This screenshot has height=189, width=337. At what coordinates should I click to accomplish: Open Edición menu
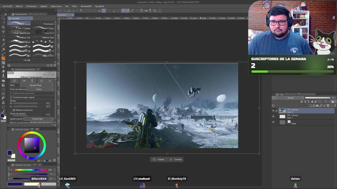[19, 6]
